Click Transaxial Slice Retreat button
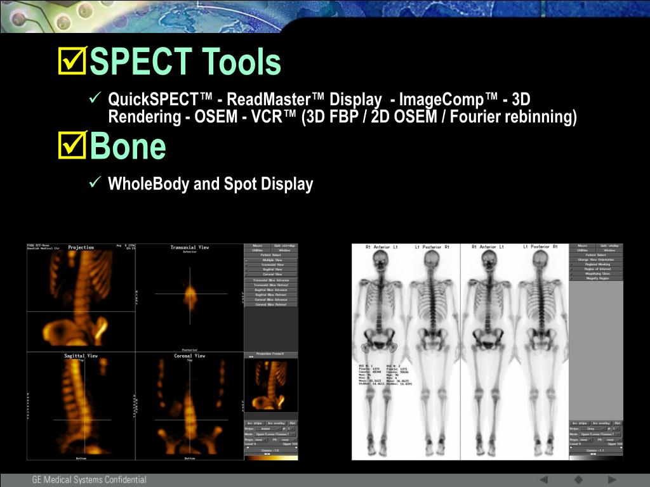 [270, 285]
